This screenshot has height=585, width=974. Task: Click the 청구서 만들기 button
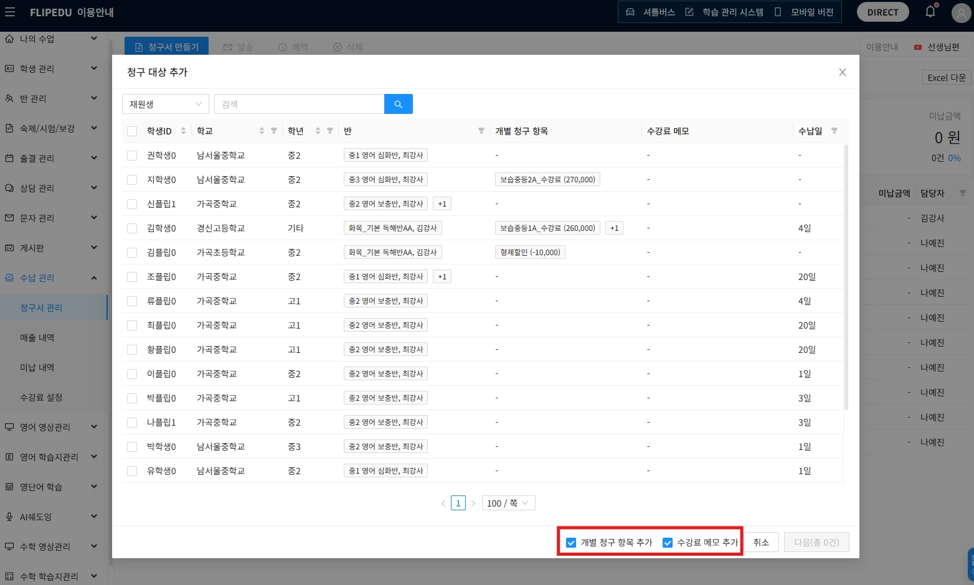pyautogui.click(x=167, y=47)
